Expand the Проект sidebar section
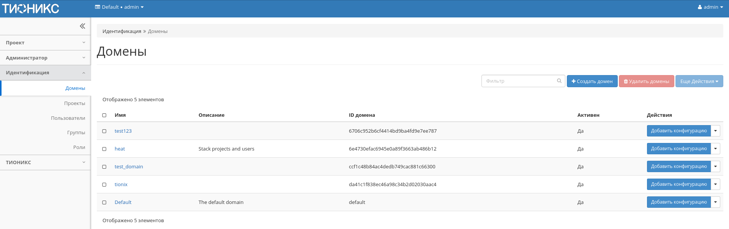The height and width of the screenshot is (229, 729). 45,43
